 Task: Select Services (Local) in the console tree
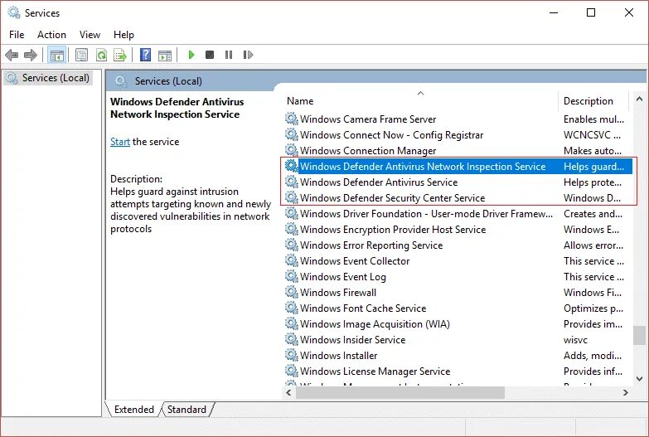[48, 78]
